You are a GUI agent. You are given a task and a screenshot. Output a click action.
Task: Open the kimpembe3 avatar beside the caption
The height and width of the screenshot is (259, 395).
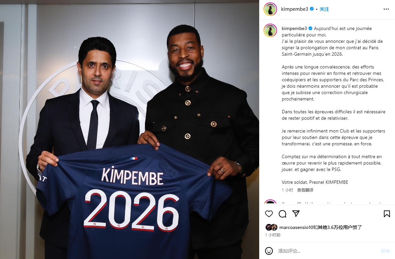270,30
